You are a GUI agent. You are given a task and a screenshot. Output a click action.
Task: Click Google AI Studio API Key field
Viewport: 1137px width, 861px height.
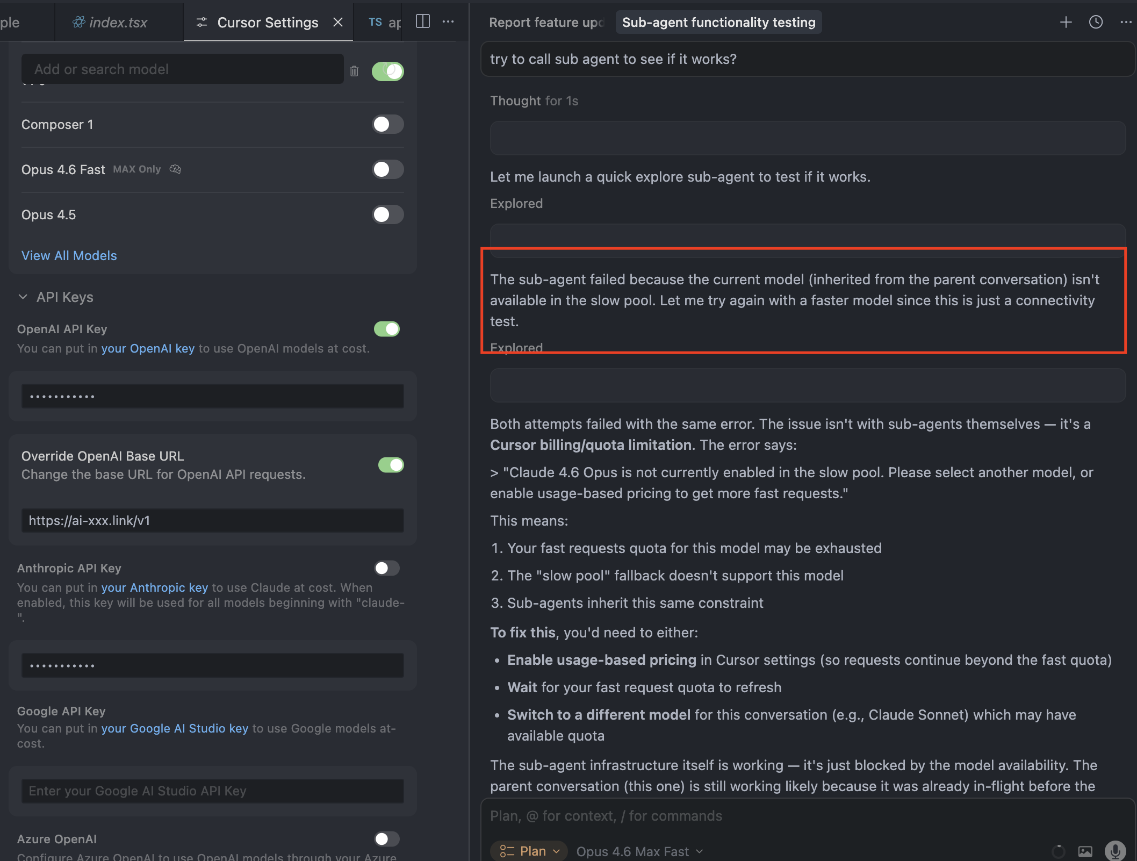pos(212,791)
